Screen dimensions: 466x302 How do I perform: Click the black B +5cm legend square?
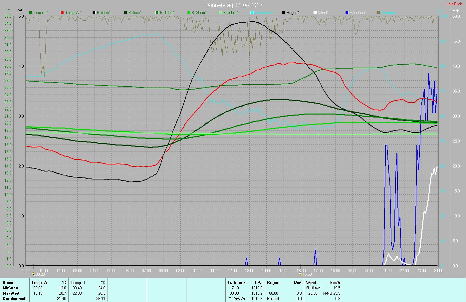coord(94,13)
